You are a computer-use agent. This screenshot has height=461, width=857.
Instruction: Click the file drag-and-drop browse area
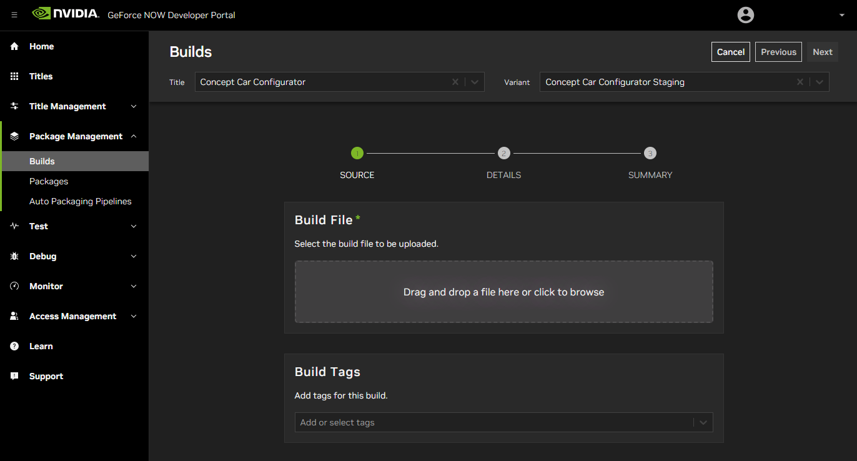pyautogui.click(x=504, y=292)
